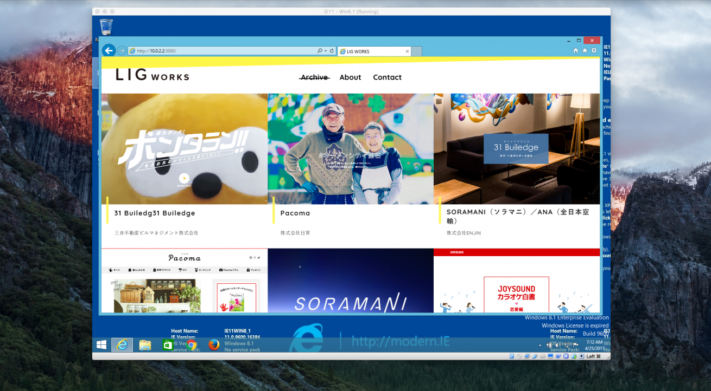
Task: Click VirtualBox display monitor indicator
Action: [550, 356]
